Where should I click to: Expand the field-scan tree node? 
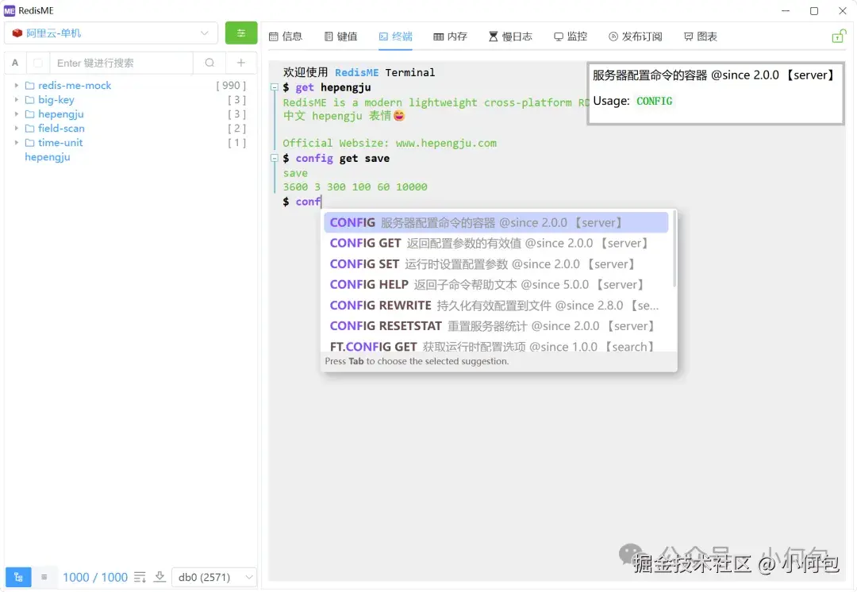tap(16, 128)
